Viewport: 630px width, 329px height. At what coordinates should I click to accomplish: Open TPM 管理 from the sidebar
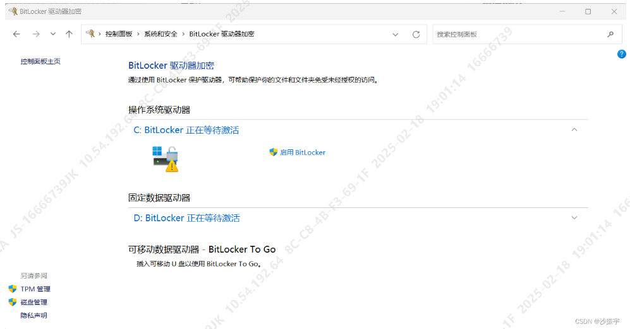[35, 289]
